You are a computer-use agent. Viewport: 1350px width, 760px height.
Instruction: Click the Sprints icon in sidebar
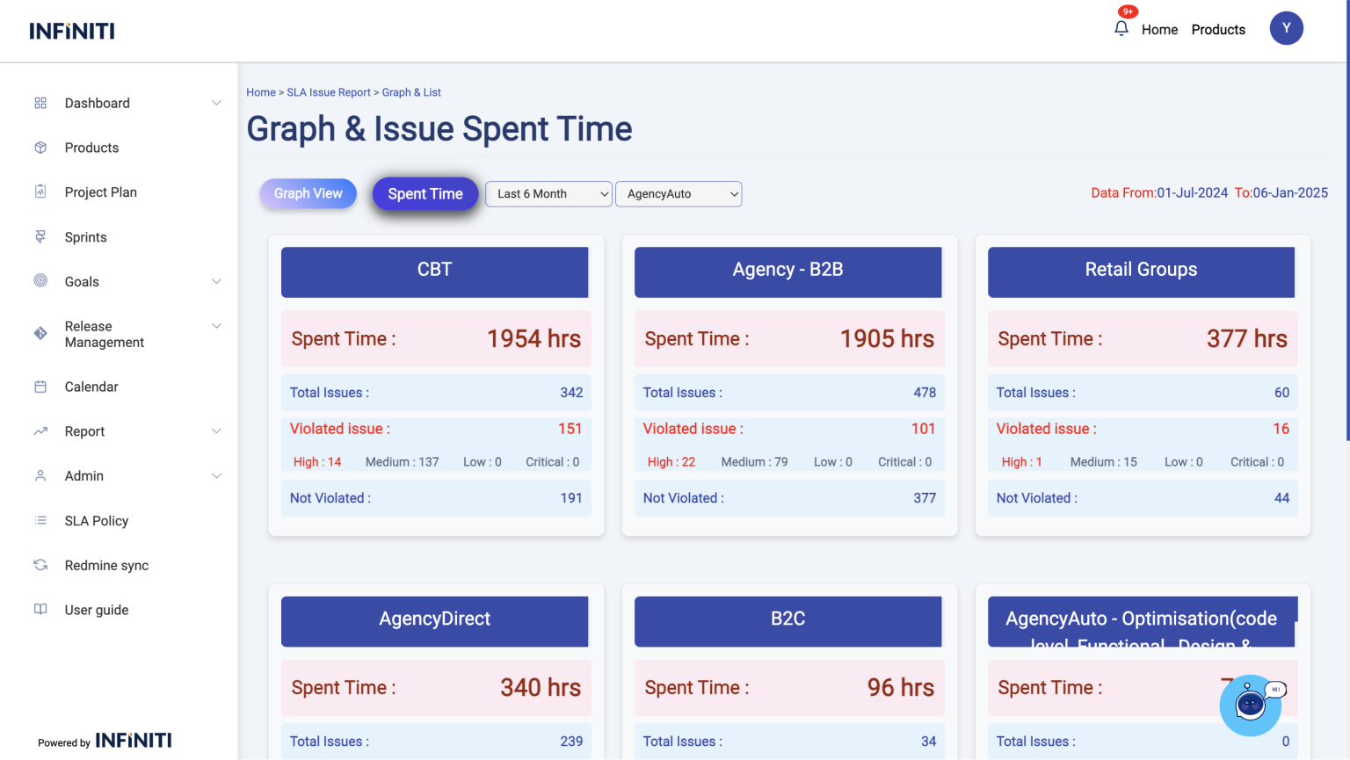point(40,236)
